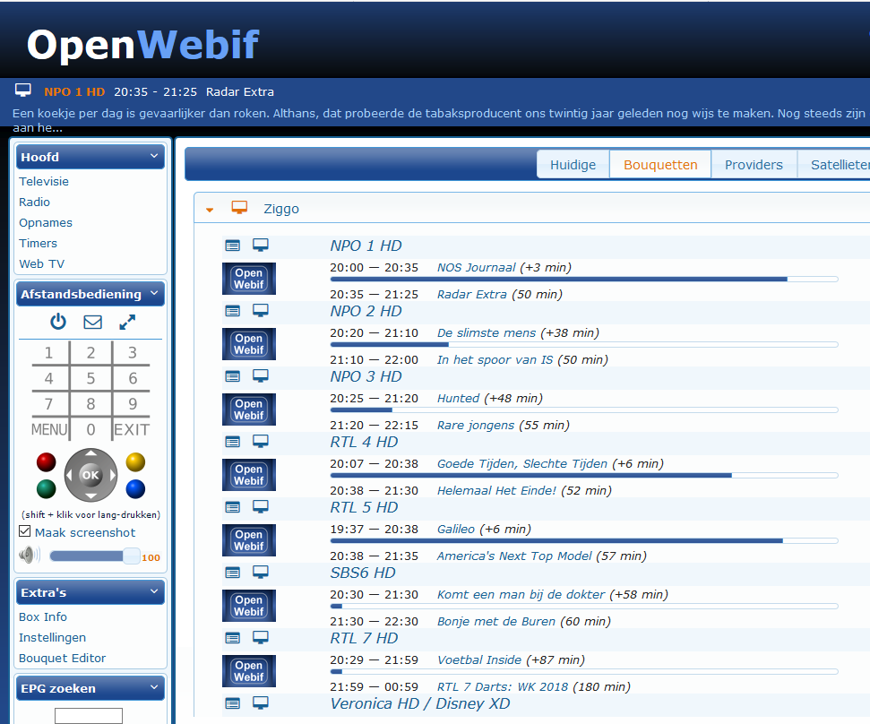Click the EPG zoeken search field

click(x=89, y=716)
